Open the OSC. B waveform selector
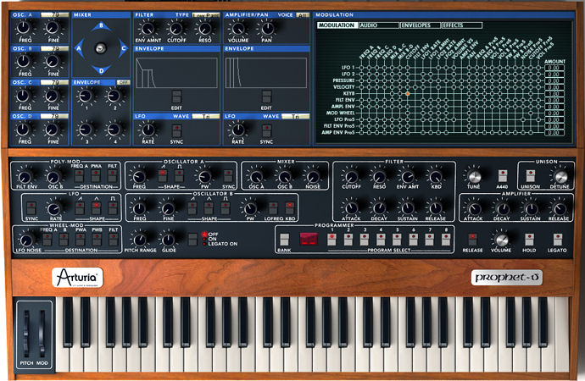Image resolution: width=585 pixels, height=381 pixels. 55,48
